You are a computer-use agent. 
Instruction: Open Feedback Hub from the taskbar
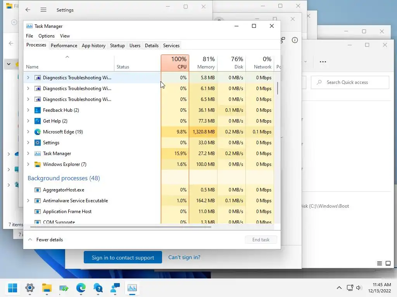[x=115, y=288]
